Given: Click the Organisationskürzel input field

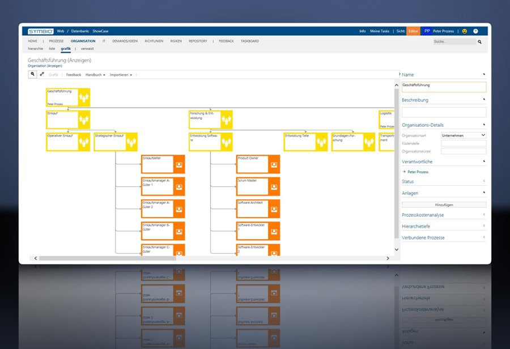Looking at the screenshot, I should point(464,151).
